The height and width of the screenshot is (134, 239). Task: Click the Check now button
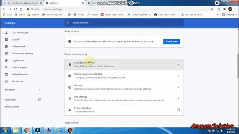pyautogui.click(x=172, y=41)
